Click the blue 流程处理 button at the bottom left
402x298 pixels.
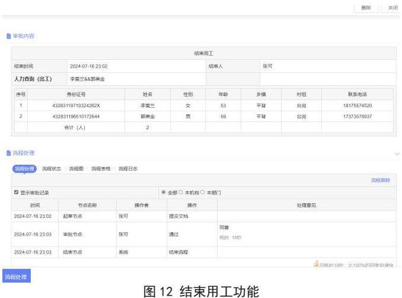(x=15, y=277)
